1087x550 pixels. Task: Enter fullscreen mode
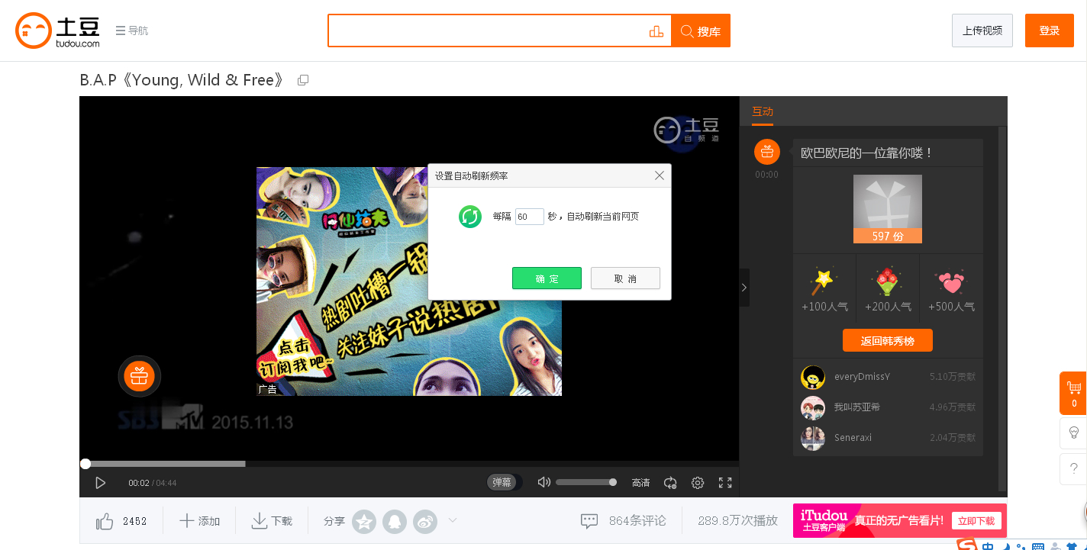point(725,483)
